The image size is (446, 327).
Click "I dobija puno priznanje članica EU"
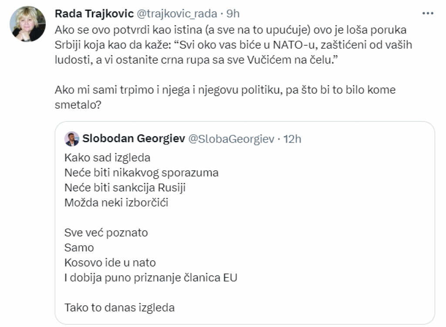point(151,278)
